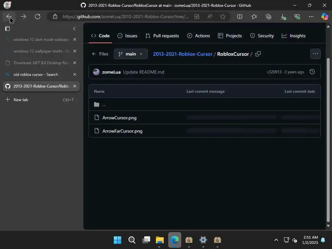Open Edge Settings and more menu
The height and width of the screenshot is (249, 332).
click(311, 17)
